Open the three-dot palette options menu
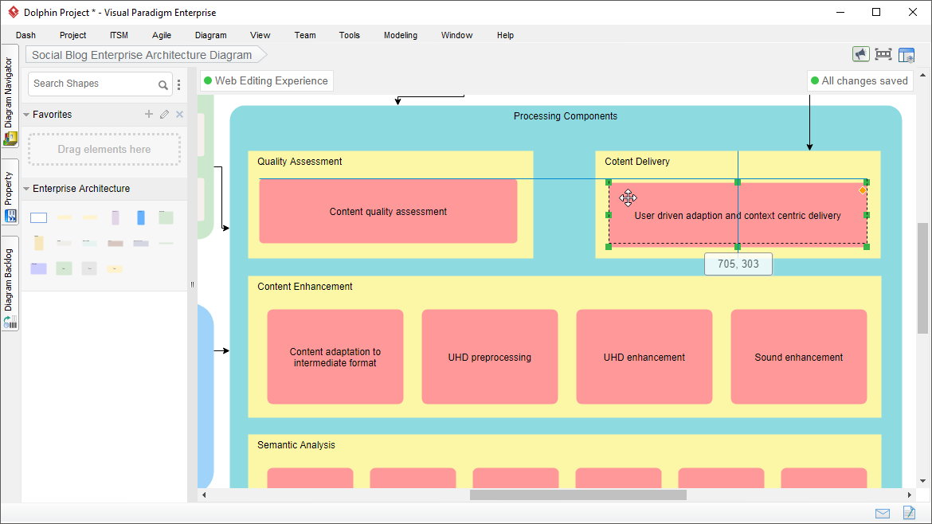Screen dimensions: 932x524 click(x=179, y=84)
